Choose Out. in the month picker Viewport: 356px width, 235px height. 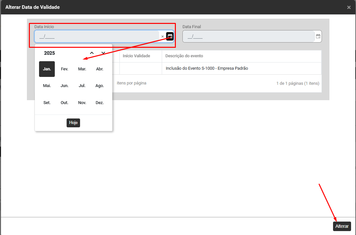click(65, 103)
